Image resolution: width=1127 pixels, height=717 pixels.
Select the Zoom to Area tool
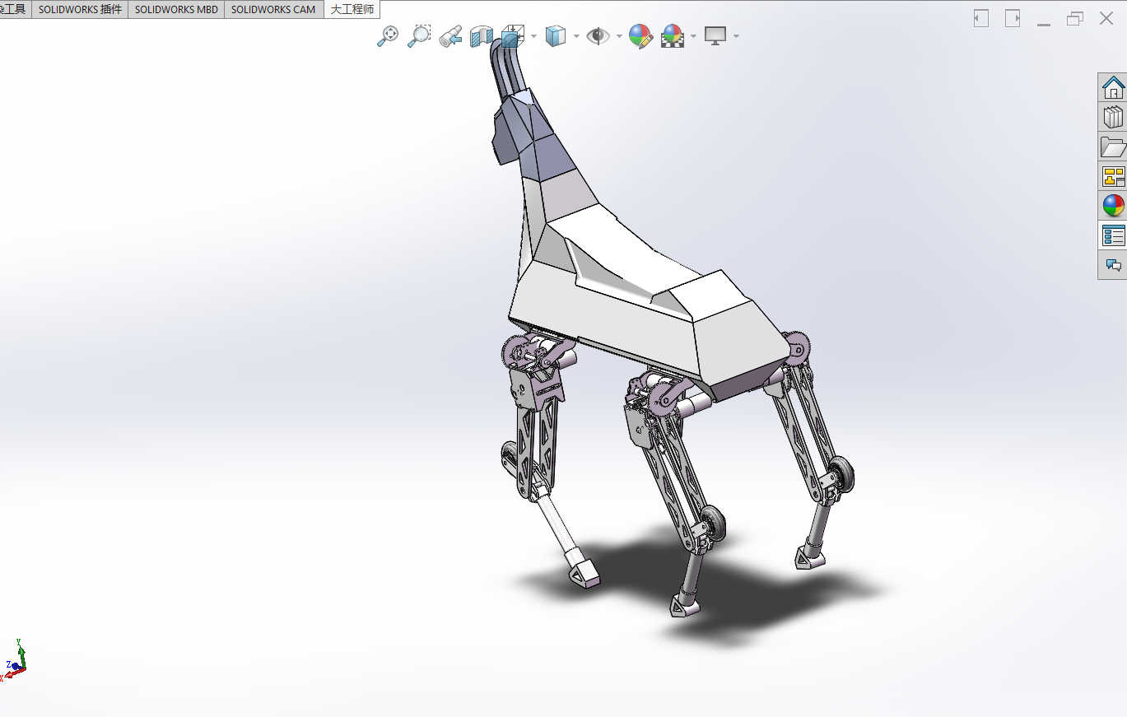tap(419, 35)
